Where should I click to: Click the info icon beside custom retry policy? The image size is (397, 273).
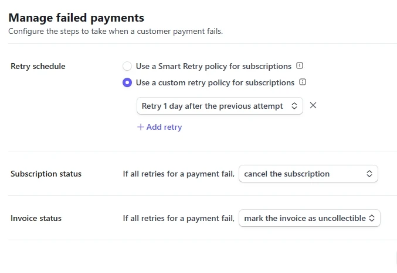click(x=303, y=82)
